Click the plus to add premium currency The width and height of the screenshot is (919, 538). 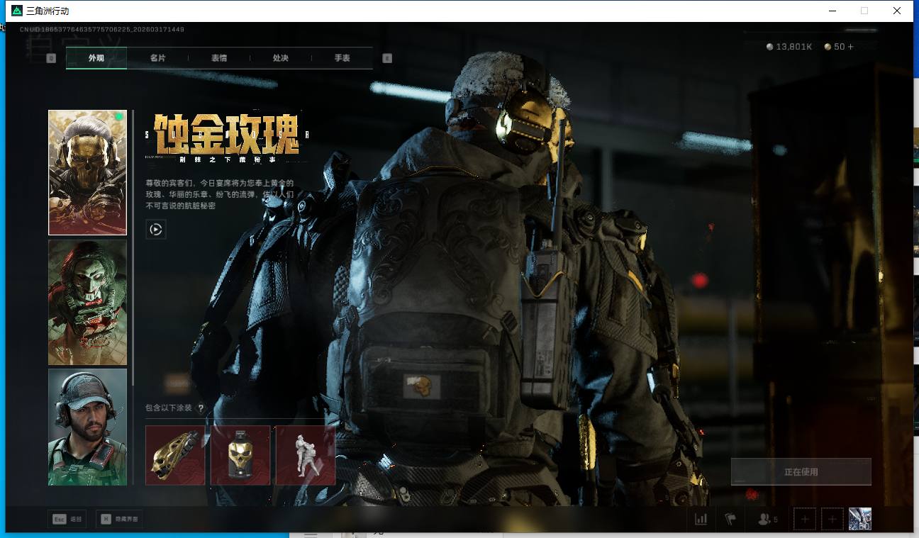tap(850, 47)
